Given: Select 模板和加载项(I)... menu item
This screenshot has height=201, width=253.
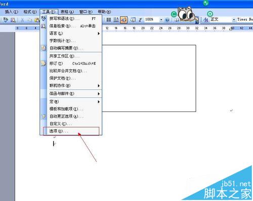Looking at the screenshot, I should [71, 109].
